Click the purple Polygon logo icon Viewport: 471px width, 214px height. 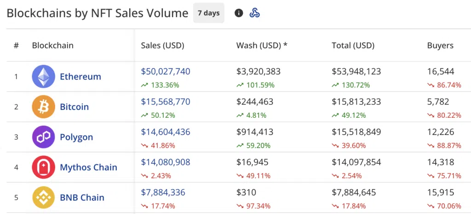pos(44,137)
